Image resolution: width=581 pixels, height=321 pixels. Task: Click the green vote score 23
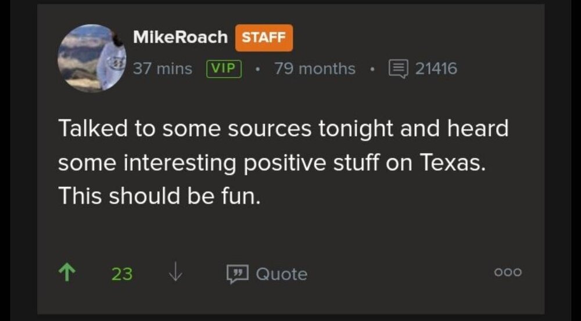coord(122,273)
